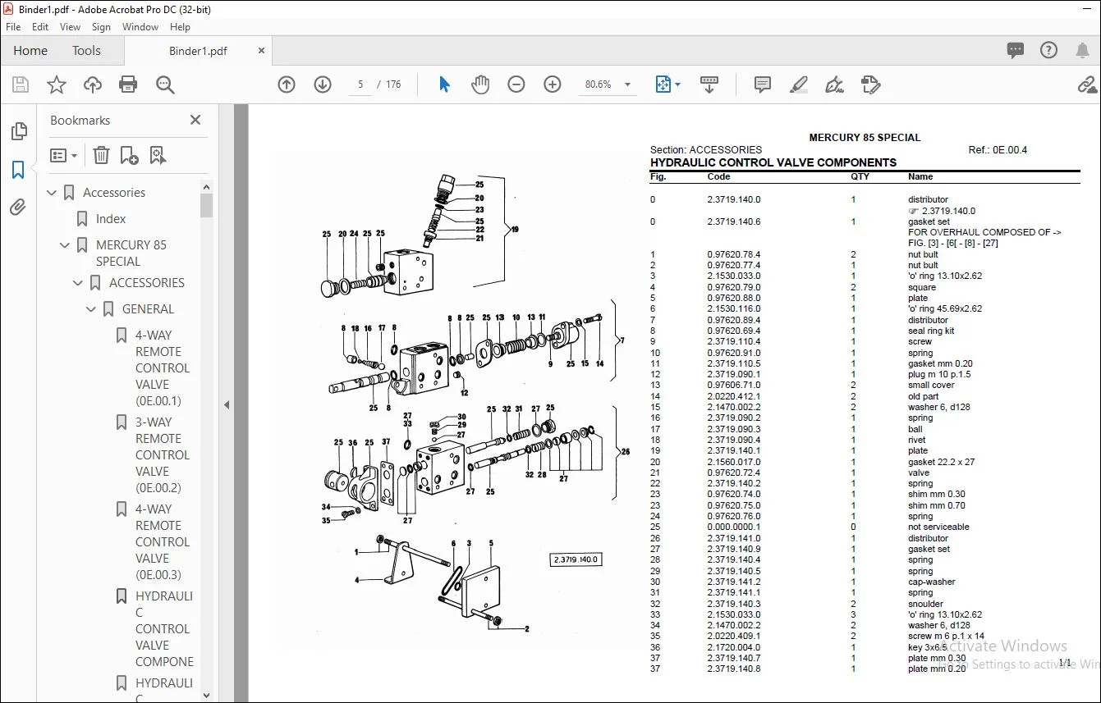Close the Bookmarks panel
The width and height of the screenshot is (1101, 703).
tap(195, 120)
